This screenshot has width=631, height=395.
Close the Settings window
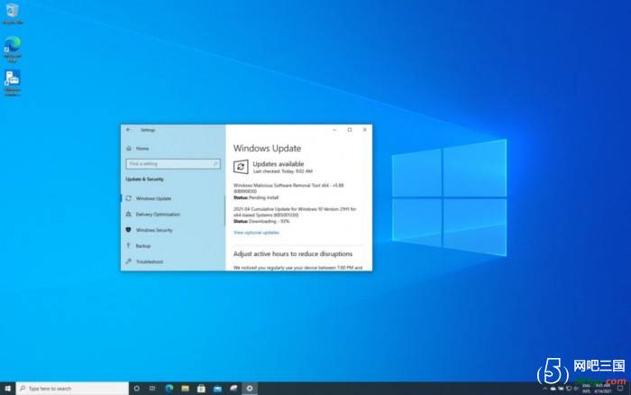coord(364,130)
